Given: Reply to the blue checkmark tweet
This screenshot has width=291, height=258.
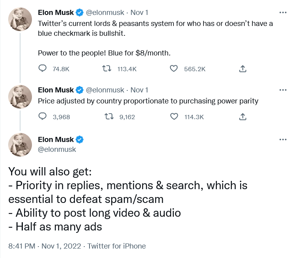Looking at the screenshot, I should [42, 68].
